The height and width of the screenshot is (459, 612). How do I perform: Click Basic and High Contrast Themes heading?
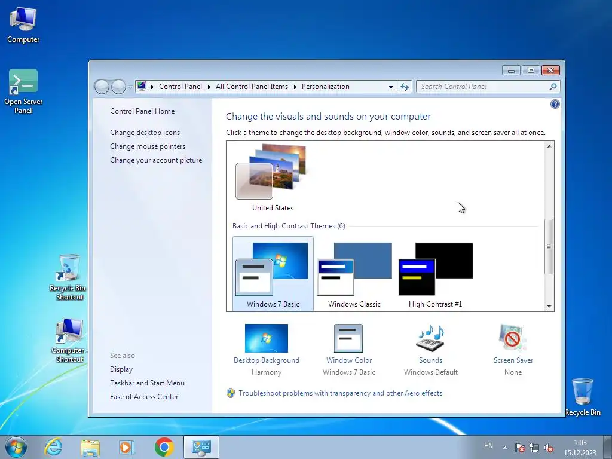[289, 225]
